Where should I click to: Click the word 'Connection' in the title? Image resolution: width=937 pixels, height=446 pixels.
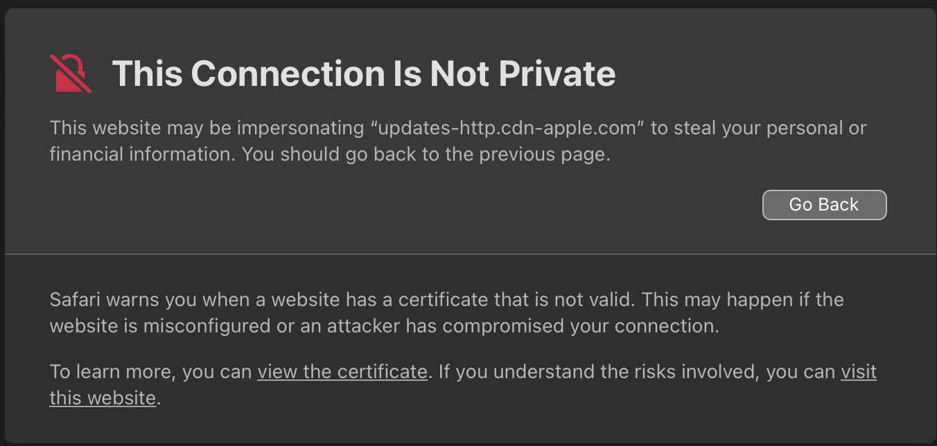click(x=287, y=73)
